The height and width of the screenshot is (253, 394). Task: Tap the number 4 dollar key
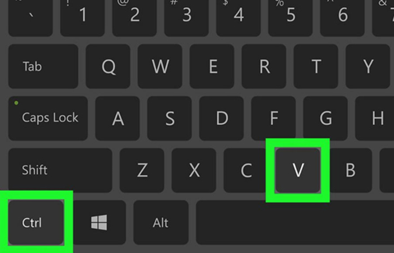point(239,16)
